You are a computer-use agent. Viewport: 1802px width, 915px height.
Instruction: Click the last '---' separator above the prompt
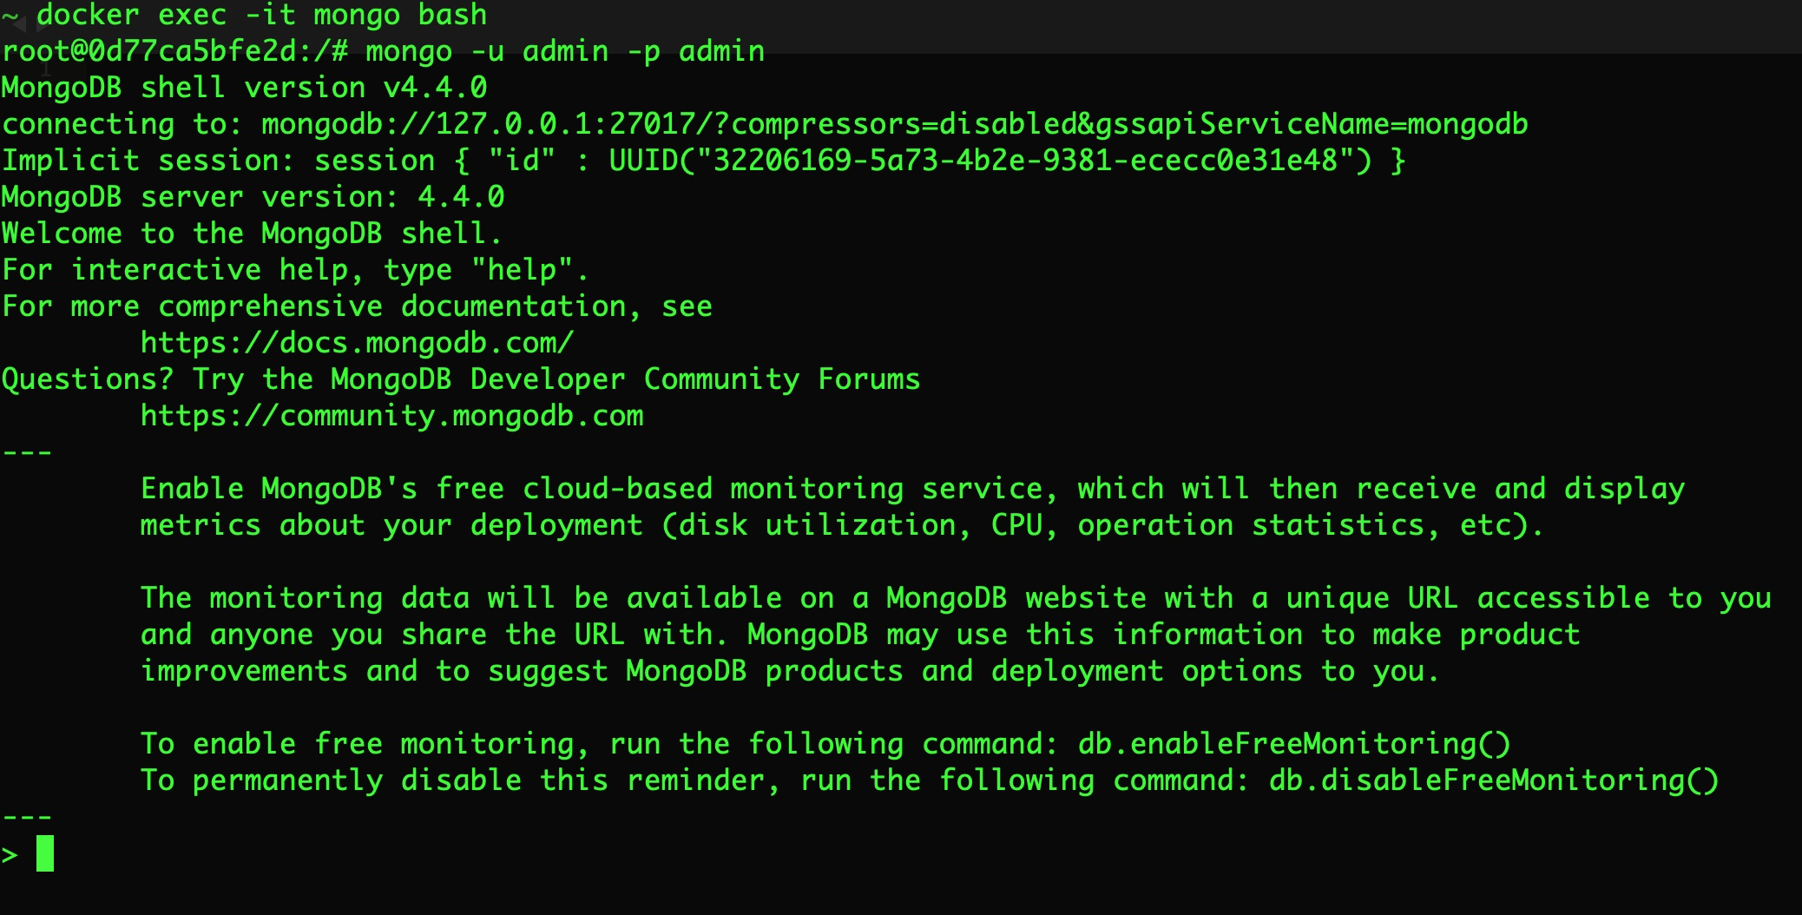27,817
